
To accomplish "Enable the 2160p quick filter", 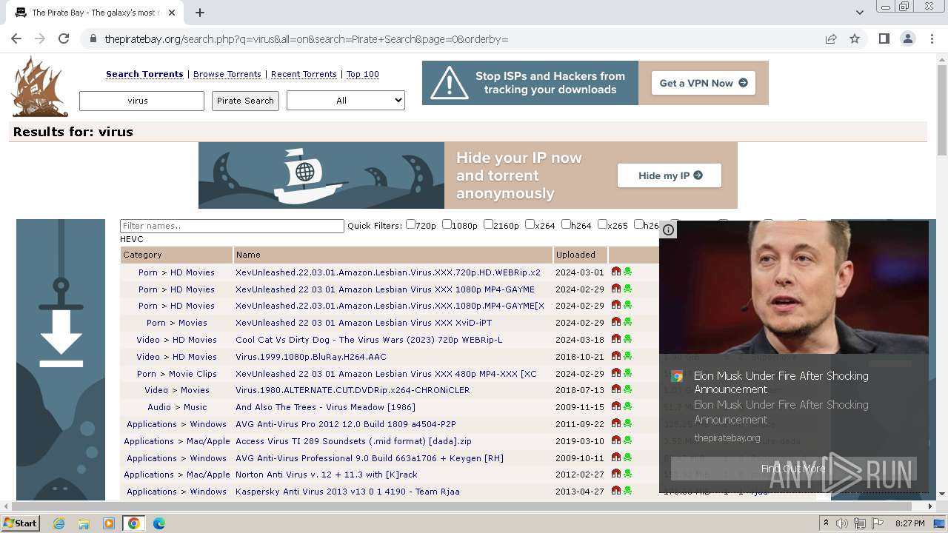I will click(x=488, y=224).
